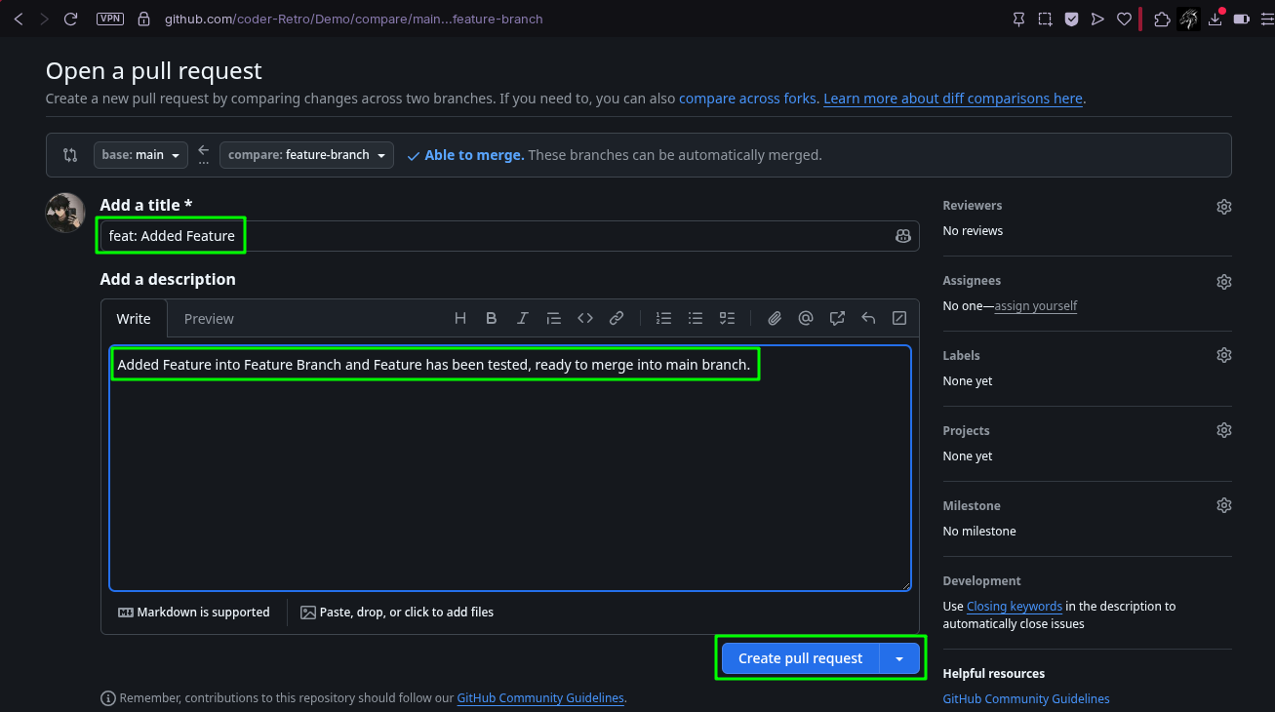Click the browser pin icon
Viewport: 1275px width, 712px height.
pos(1018,19)
